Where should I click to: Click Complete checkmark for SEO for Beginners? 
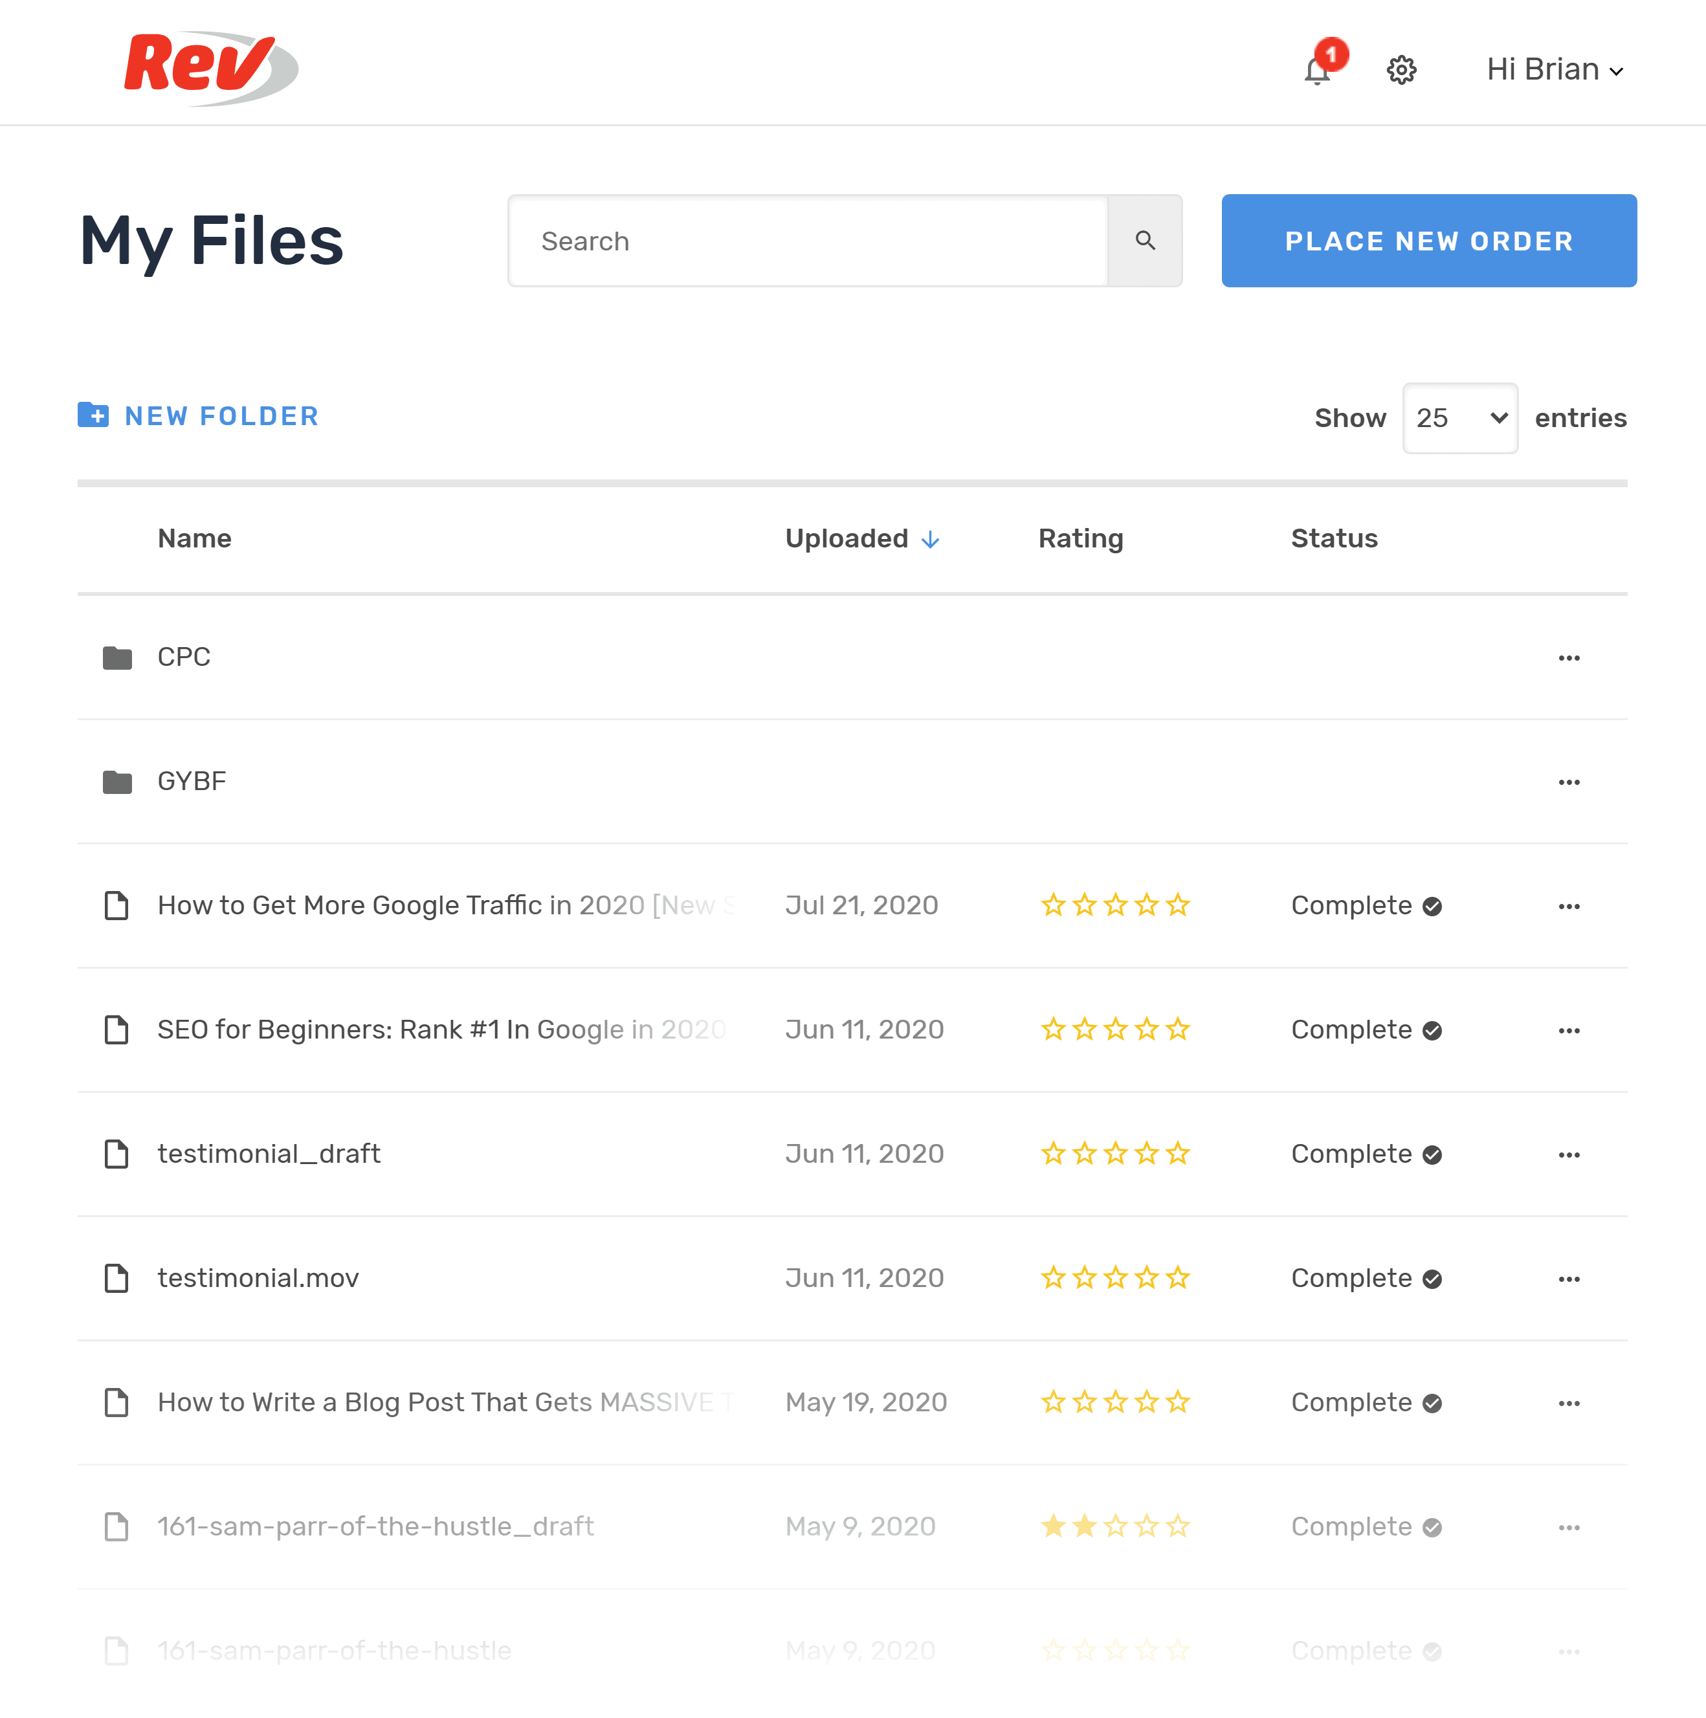1432,1031
